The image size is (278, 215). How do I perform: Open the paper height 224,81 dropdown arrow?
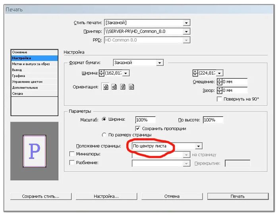(x=219, y=73)
